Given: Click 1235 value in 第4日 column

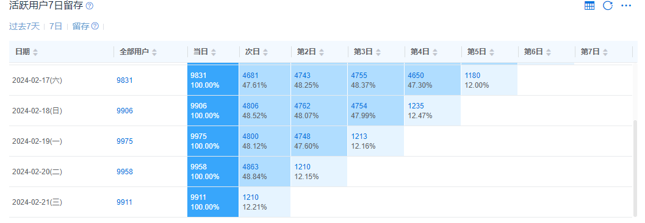Looking at the screenshot, I should (416, 106).
